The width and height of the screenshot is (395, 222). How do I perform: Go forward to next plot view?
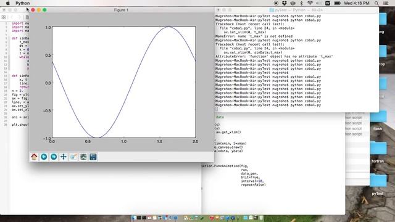[54, 157]
